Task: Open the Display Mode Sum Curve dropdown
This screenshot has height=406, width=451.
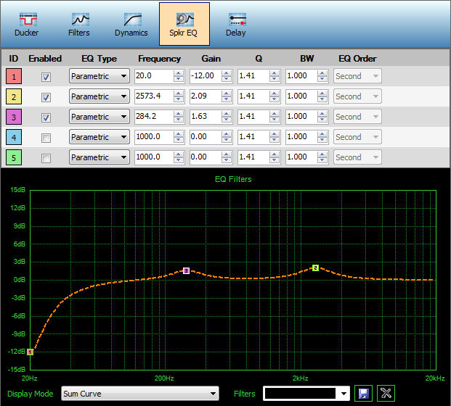Action: [140, 394]
